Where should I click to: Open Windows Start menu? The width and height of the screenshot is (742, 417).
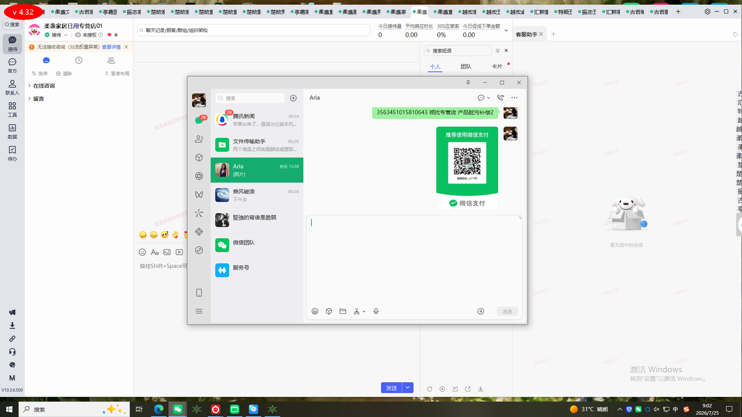9,409
